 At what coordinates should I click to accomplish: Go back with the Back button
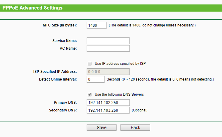tap(135, 127)
